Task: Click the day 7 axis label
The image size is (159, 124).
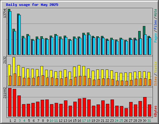Action: (x=38, y=121)
